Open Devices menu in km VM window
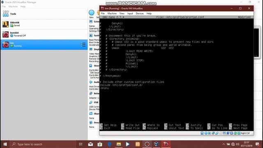Viewport: 263px width, 148px height. coord(140,14)
